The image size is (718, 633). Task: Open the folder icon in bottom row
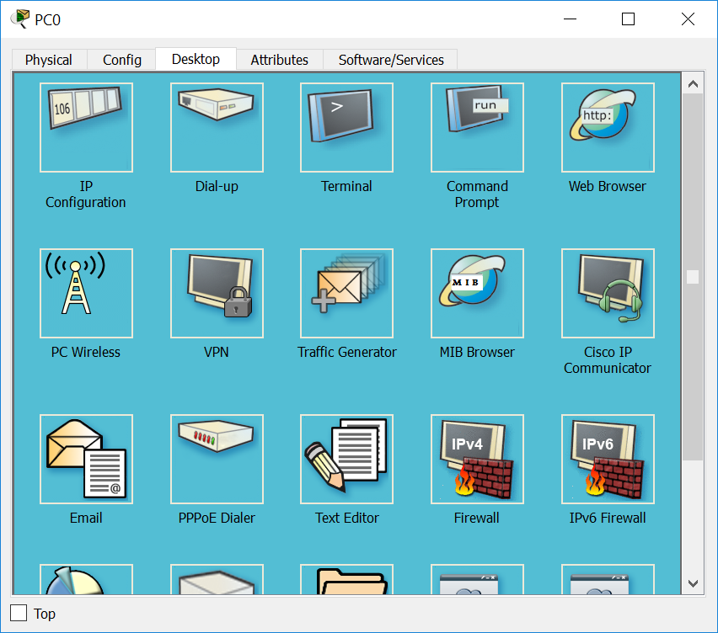pos(346,579)
